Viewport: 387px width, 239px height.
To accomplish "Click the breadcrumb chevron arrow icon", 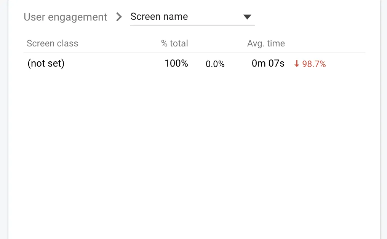I will (x=119, y=17).
